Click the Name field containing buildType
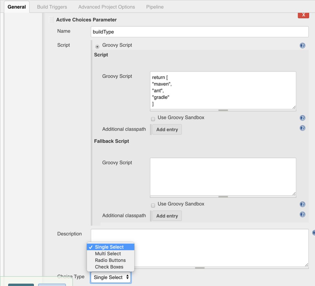The width and height of the screenshot is (315, 286). (199, 32)
